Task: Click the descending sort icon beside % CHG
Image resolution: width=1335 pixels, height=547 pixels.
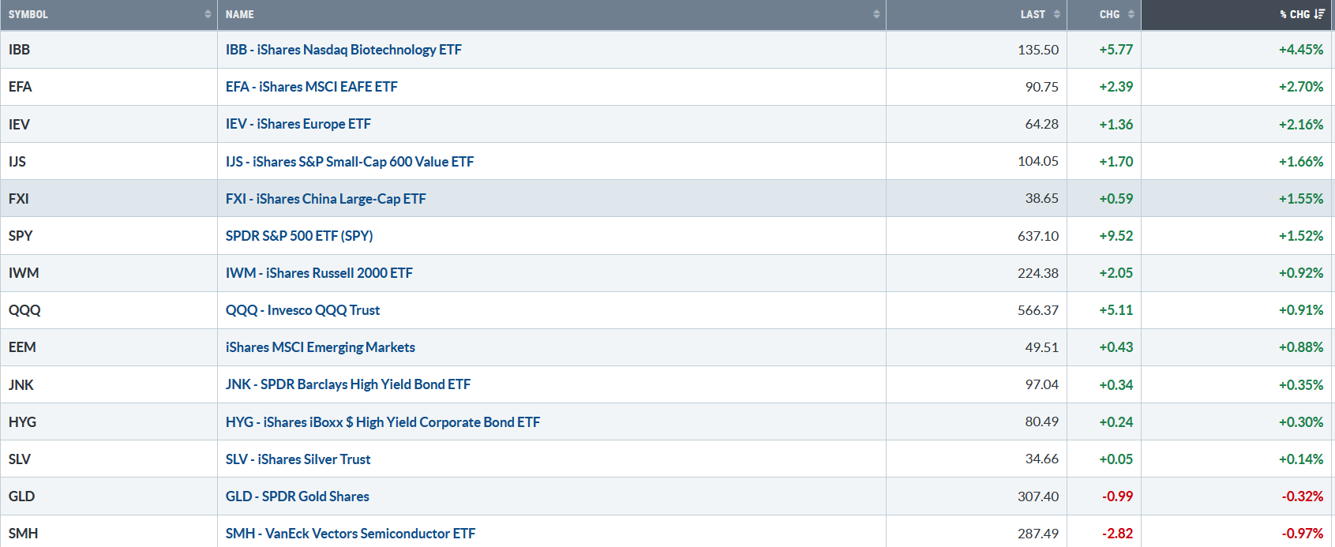Action: [1319, 14]
